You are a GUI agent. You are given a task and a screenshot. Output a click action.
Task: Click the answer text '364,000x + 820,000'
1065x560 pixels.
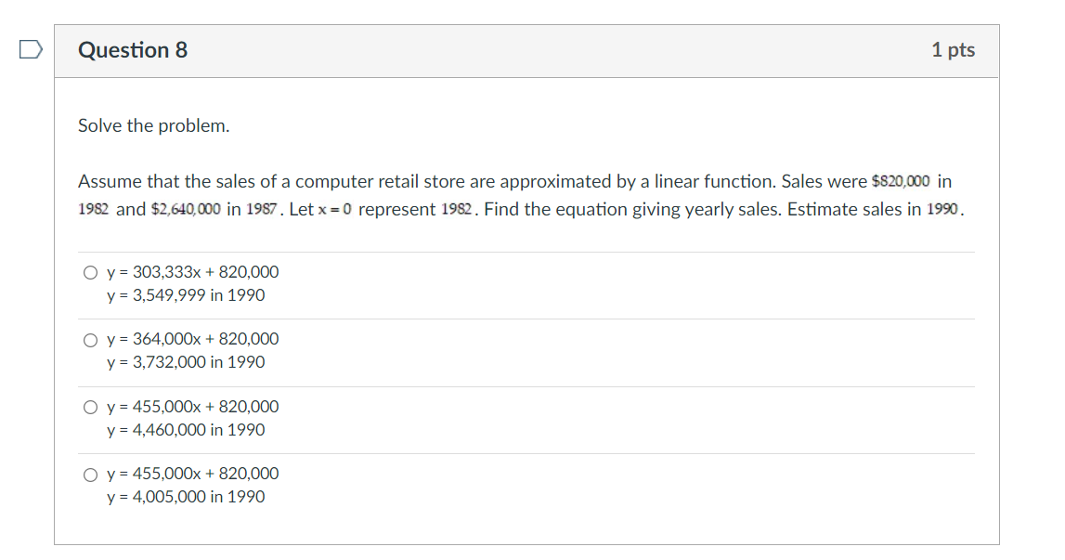(192, 339)
